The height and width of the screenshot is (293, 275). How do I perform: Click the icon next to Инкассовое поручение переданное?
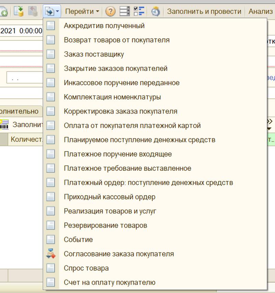[51, 83]
